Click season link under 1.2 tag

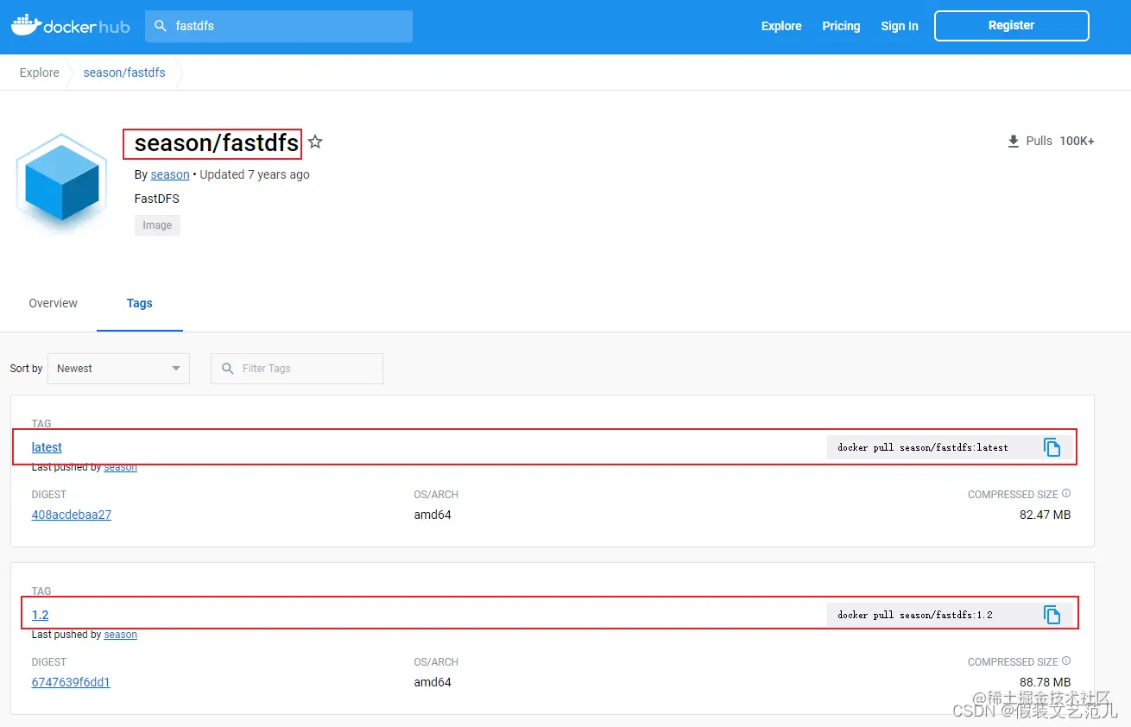121,635
